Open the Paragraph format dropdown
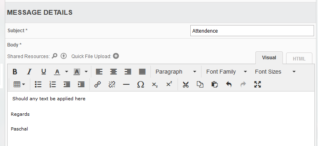Viewport: 318px width, 146px height. coord(176,72)
